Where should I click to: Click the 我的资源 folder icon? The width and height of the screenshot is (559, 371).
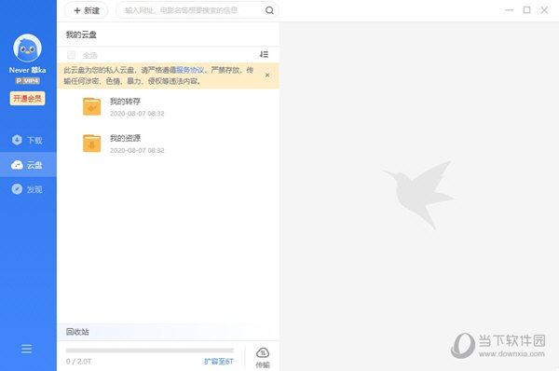pos(91,143)
